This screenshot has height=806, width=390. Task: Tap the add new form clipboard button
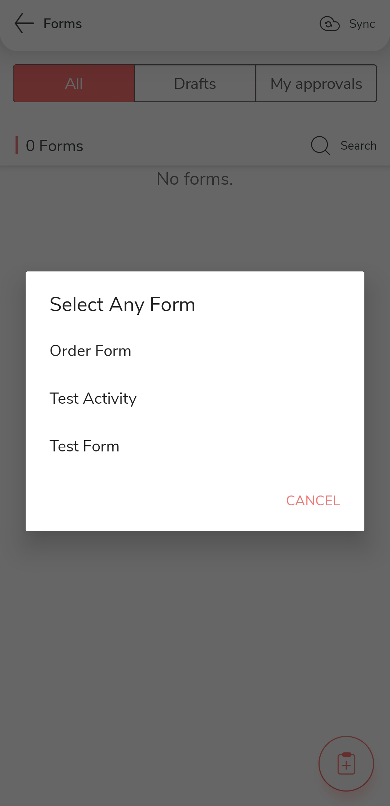[x=346, y=763]
